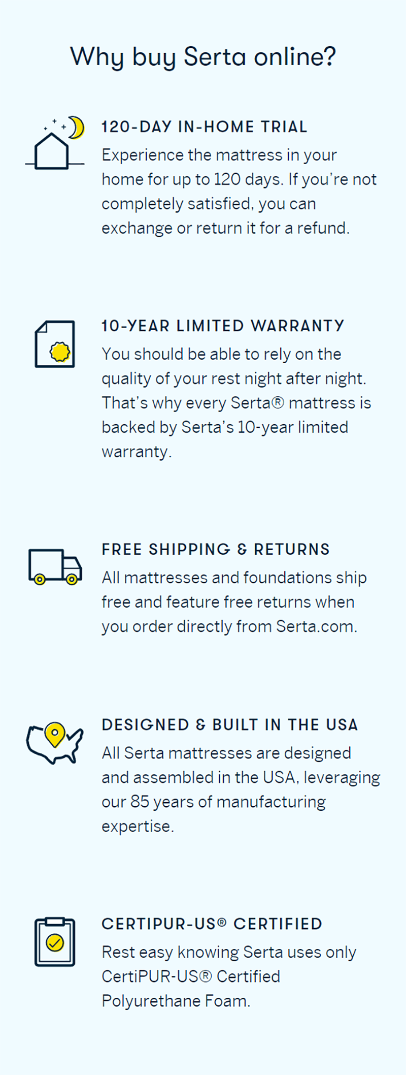Select the 10-Year Limited Warranty heading
The width and height of the screenshot is (406, 1075).
[223, 326]
